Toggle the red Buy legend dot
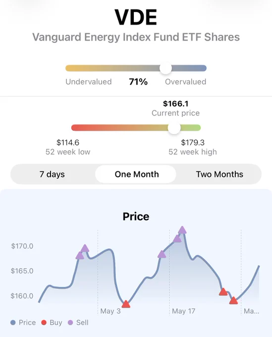Screen dimensions: 272x337 click(44, 323)
